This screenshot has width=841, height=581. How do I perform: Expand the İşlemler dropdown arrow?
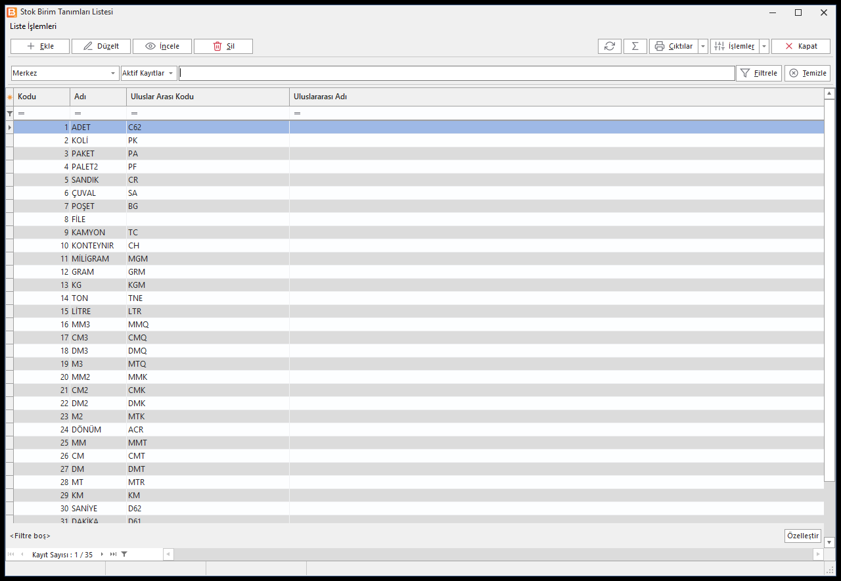764,46
